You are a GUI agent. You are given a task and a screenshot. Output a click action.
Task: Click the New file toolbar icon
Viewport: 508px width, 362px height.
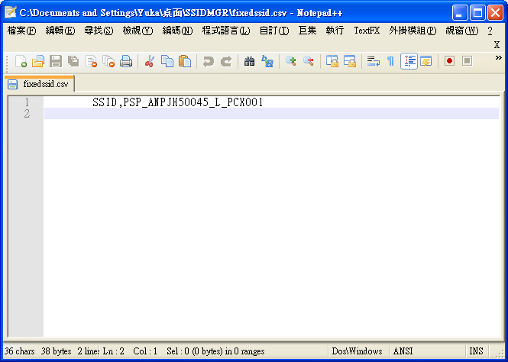(x=21, y=61)
